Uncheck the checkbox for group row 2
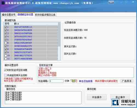The image size is (137, 108). coord(6,30)
